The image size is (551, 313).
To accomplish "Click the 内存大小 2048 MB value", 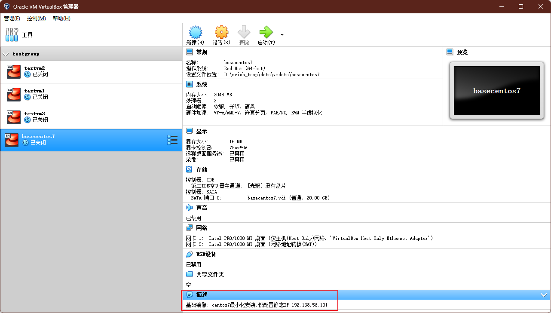I will [x=223, y=95].
